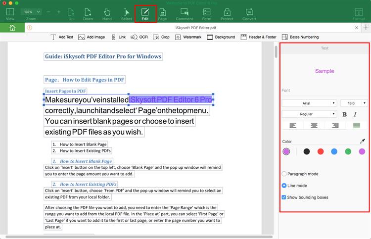The height and width of the screenshot is (239, 371).
Task: Add a Watermark
Action: 188,37
